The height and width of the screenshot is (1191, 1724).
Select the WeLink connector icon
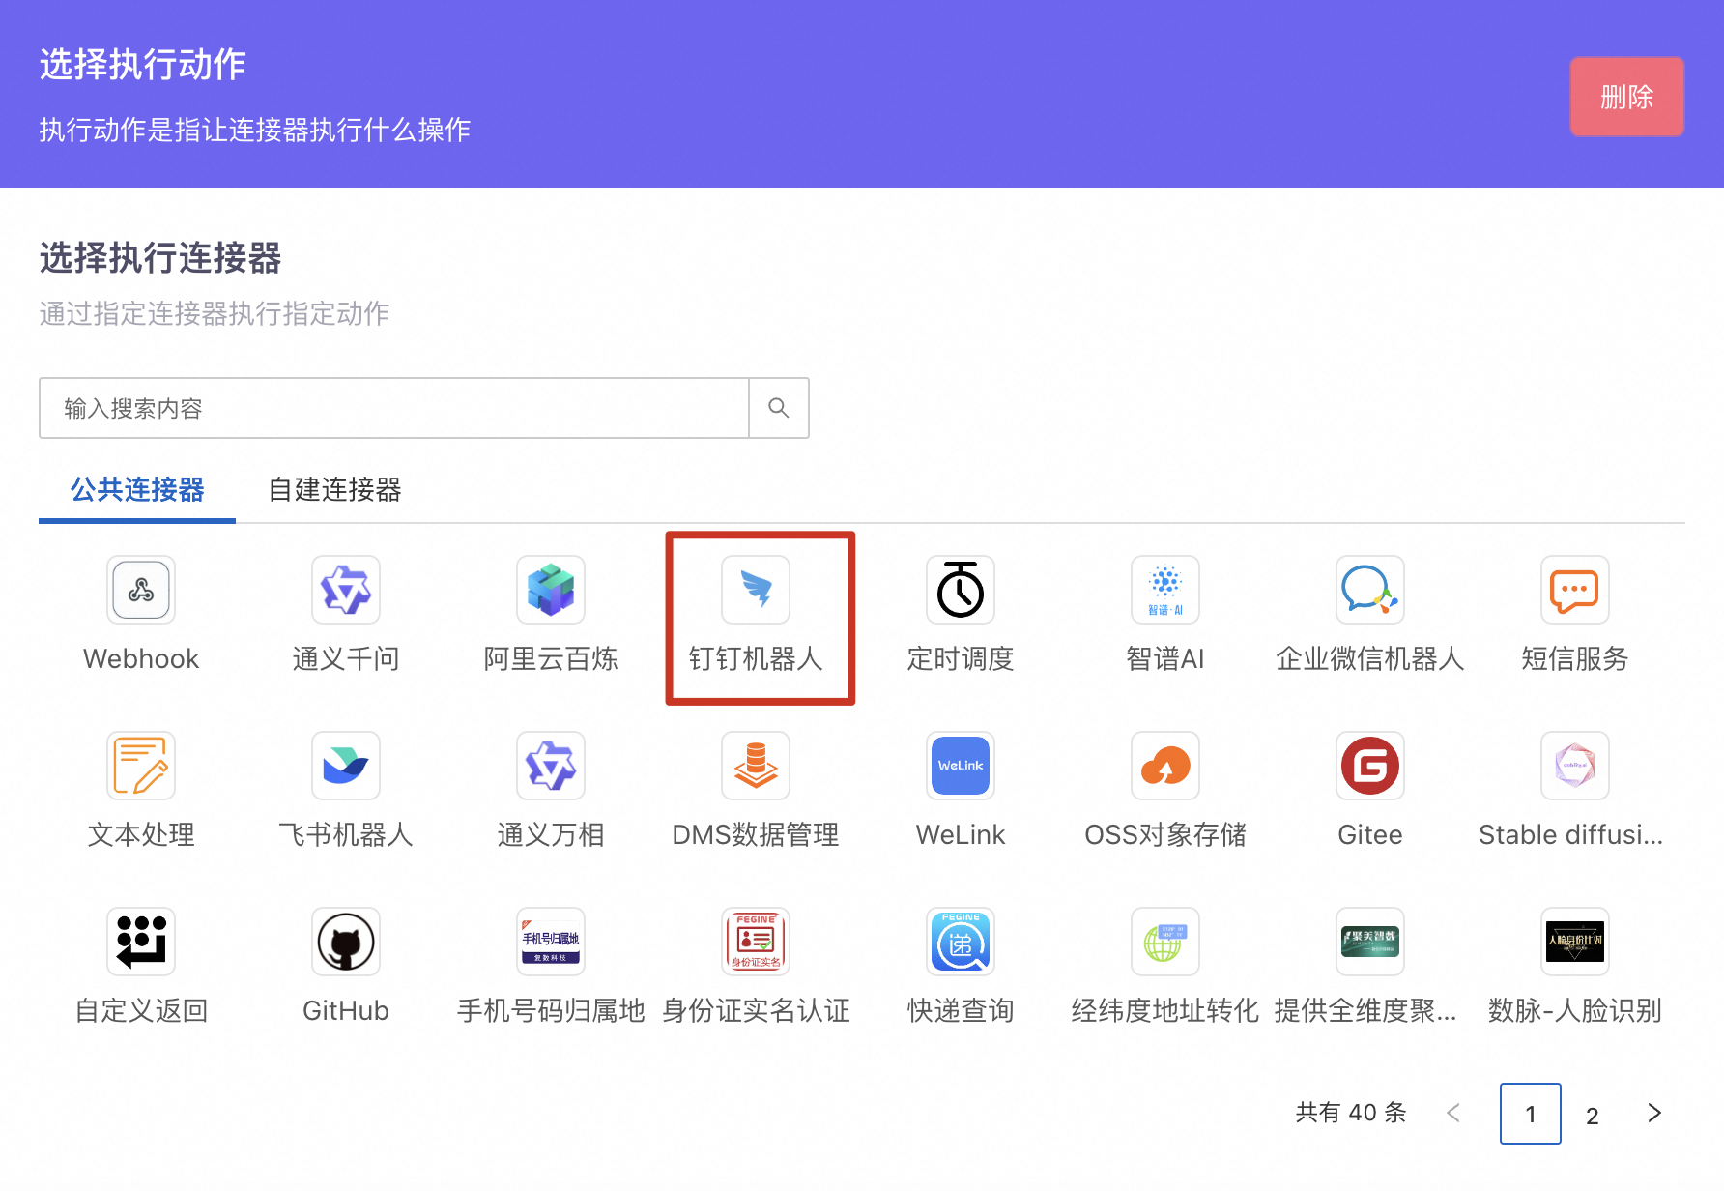tap(961, 766)
